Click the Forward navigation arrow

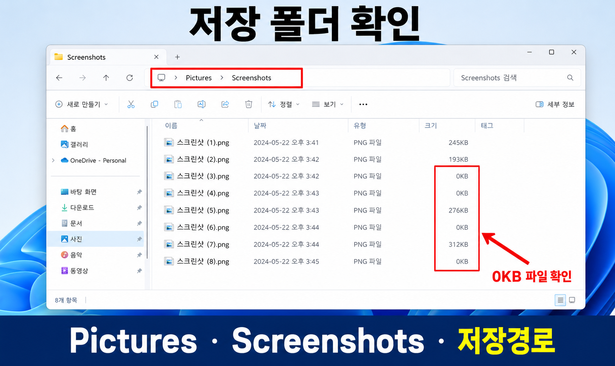pyautogui.click(x=83, y=78)
